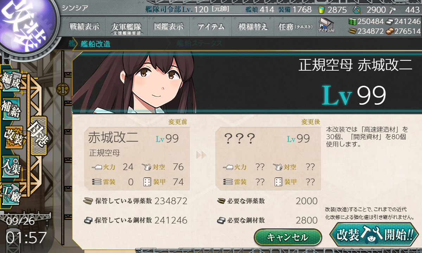
Task: Open the 任務 quest menu
Action: pos(295,26)
